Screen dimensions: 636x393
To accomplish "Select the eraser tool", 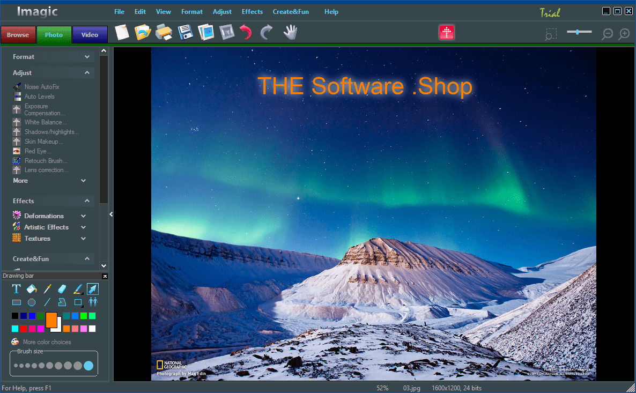I will [62, 289].
